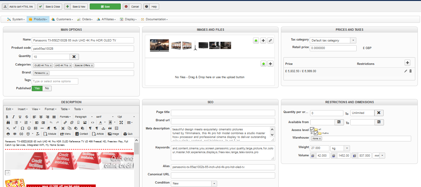The image size is (421, 187).
Task: Click Save & Close button
Action: pos(49,7)
